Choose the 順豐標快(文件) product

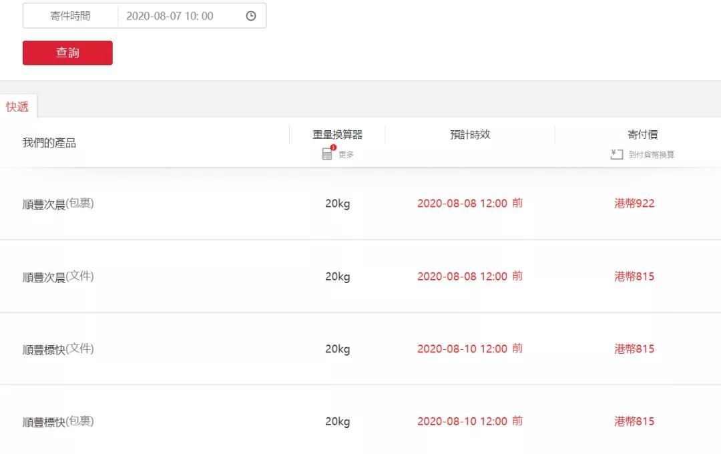pos(58,349)
